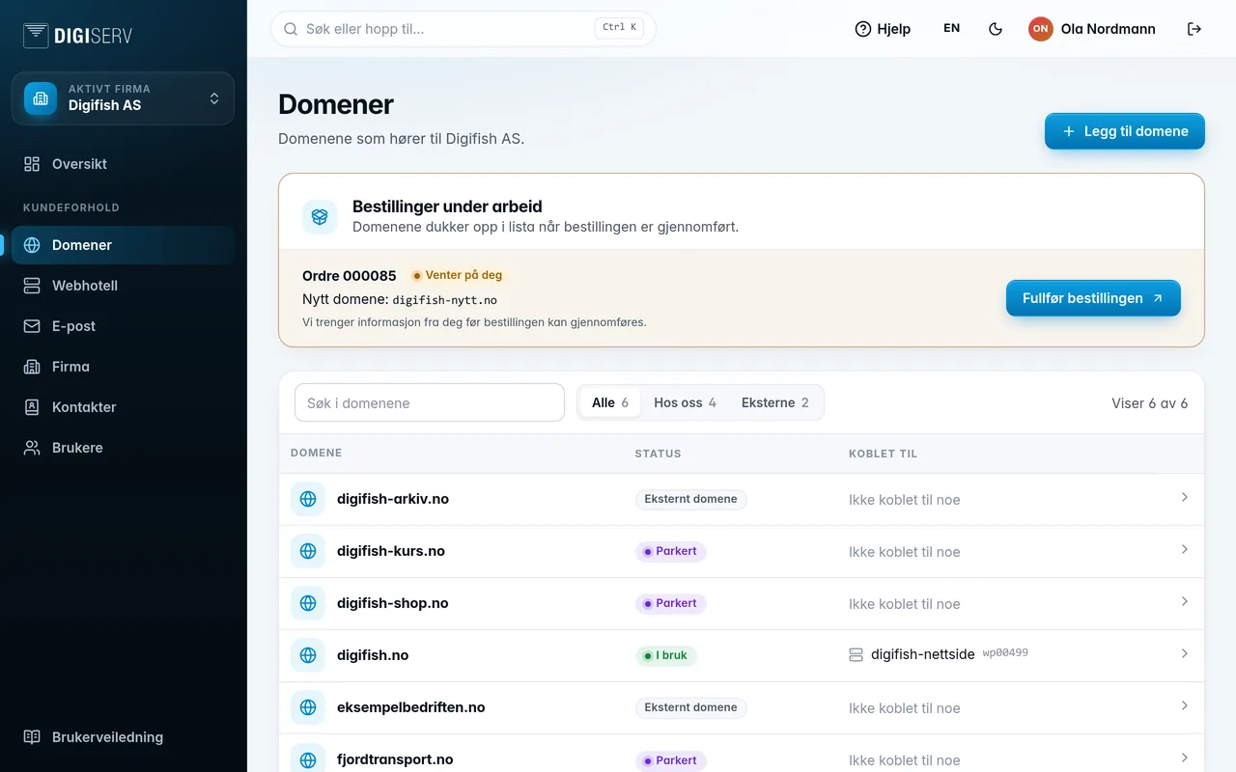Select the Hos oss filter tab
The height and width of the screenshot is (772, 1236).
685,402
